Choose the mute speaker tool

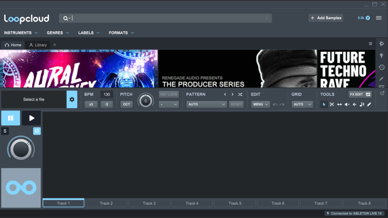pos(347,104)
